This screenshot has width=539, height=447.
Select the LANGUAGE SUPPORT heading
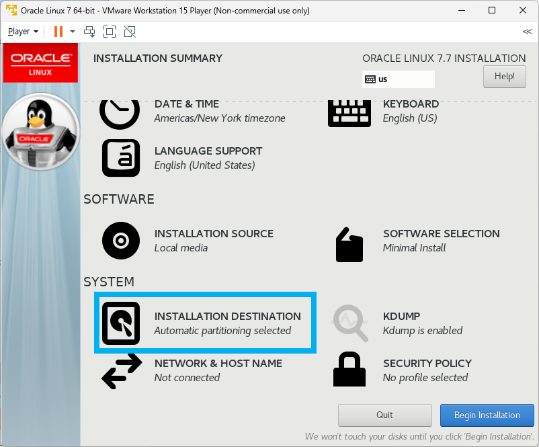coord(208,151)
